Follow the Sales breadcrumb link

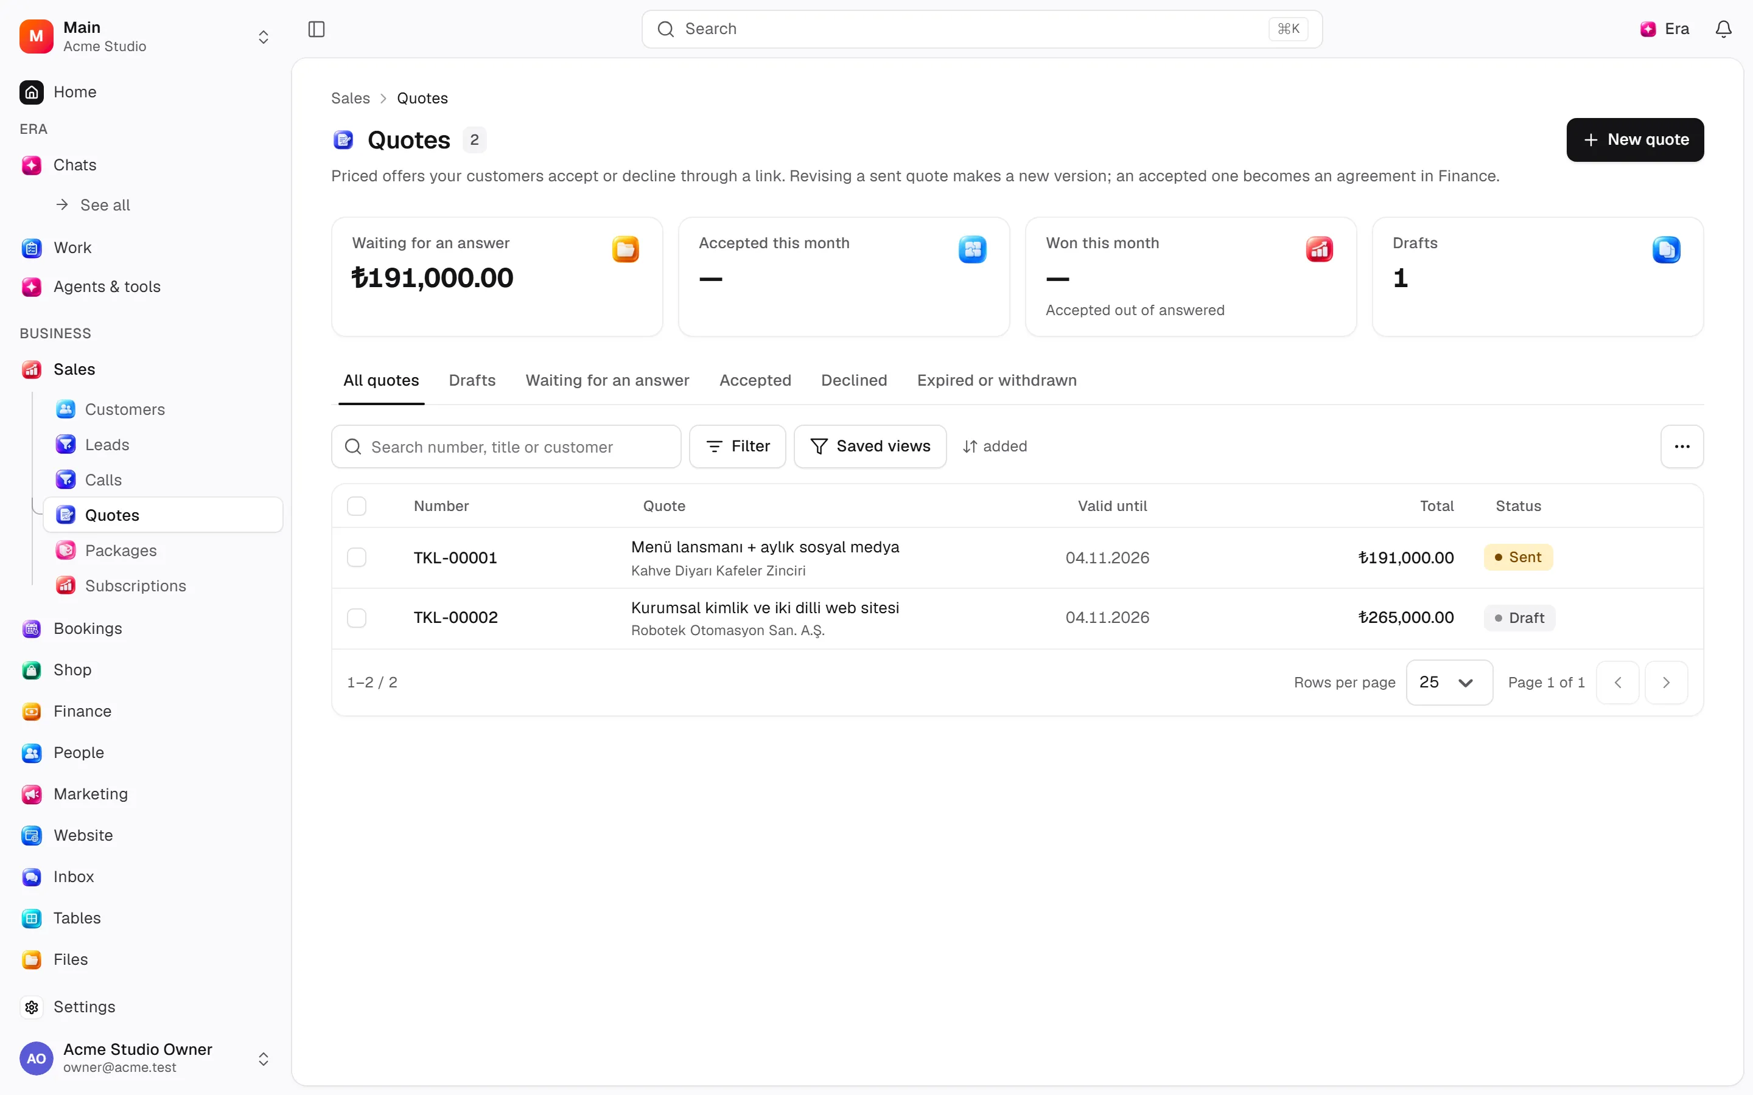[x=351, y=99]
